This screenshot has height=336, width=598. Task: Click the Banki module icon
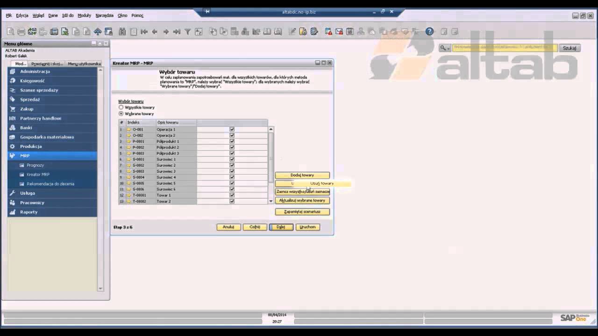click(x=13, y=127)
